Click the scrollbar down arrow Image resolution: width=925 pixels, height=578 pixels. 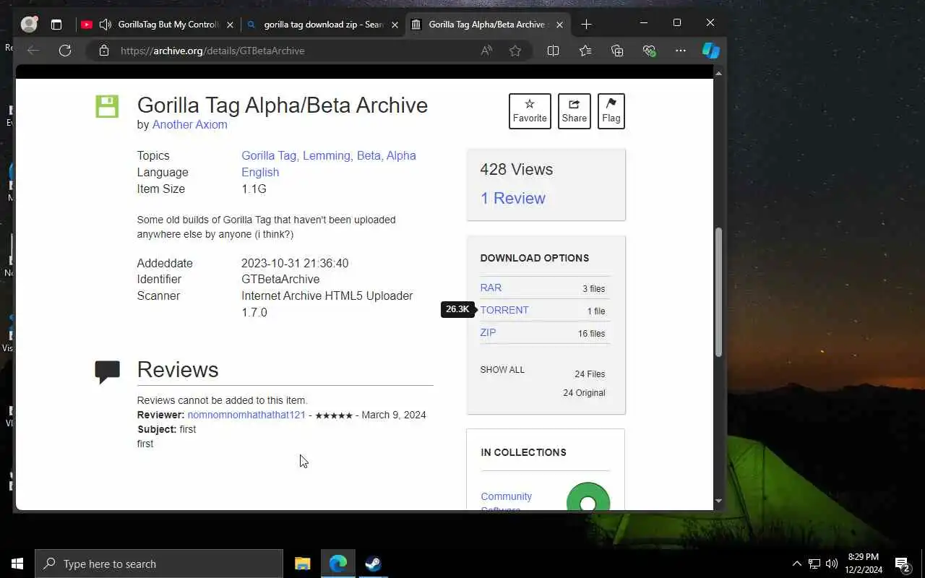coord(718,501)
